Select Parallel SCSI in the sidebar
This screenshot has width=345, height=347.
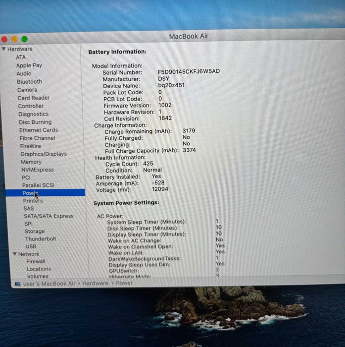(38, 185)
